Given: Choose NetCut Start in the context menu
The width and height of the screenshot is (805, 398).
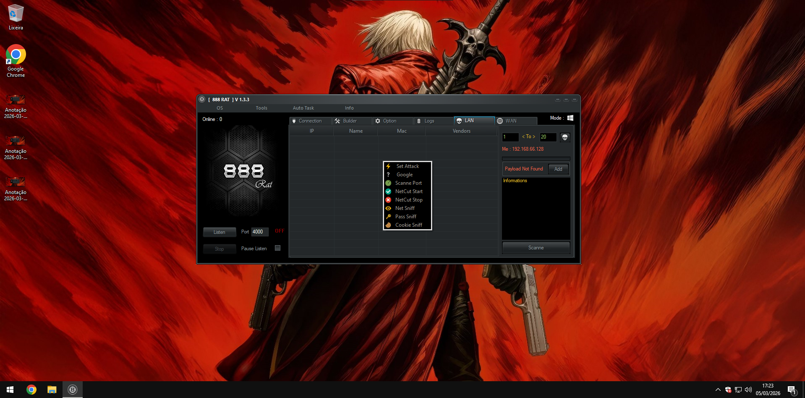Looking at the screenshot, I should [408, 191].
